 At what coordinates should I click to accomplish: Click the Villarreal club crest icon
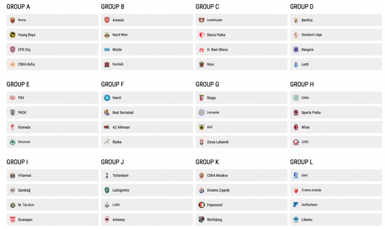(x=12, y=176)
